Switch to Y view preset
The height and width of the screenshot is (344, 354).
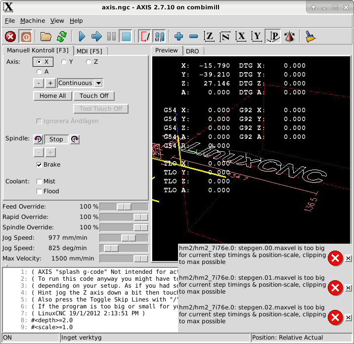pyautogui.click(x=257, y=37)
